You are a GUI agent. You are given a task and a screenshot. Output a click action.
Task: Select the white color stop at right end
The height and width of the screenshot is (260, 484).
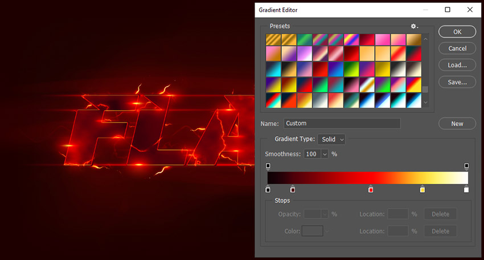pos(466,189)
